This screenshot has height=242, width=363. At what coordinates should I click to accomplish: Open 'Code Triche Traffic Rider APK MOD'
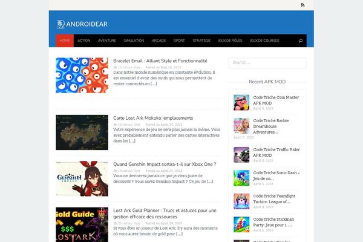tap(276, 152)
